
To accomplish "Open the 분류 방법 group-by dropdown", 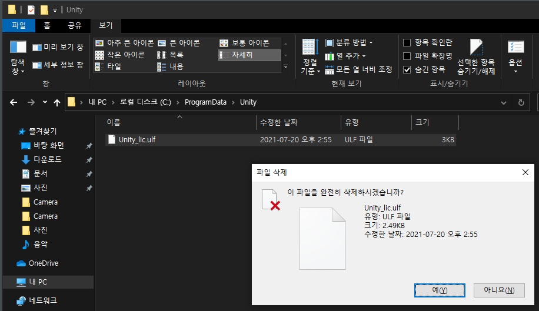I will coord(349,42).
